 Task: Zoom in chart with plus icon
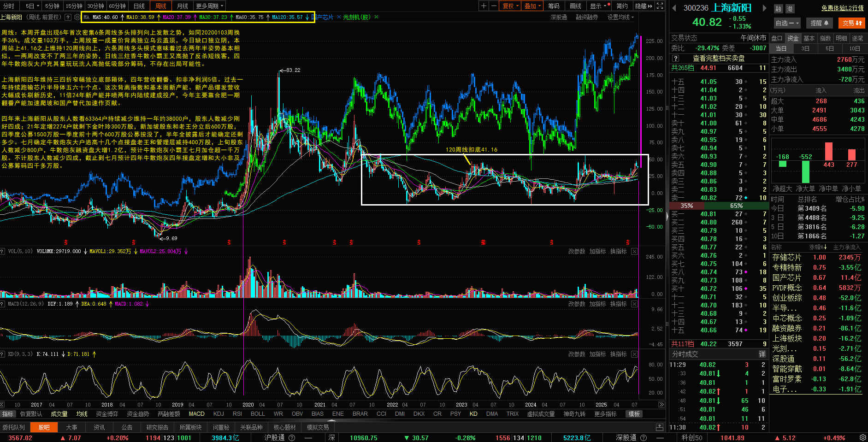[484, 6]
